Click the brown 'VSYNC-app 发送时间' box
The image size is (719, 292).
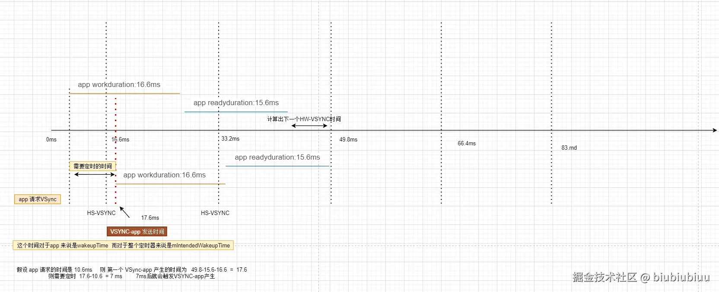[x=137, y=231]
